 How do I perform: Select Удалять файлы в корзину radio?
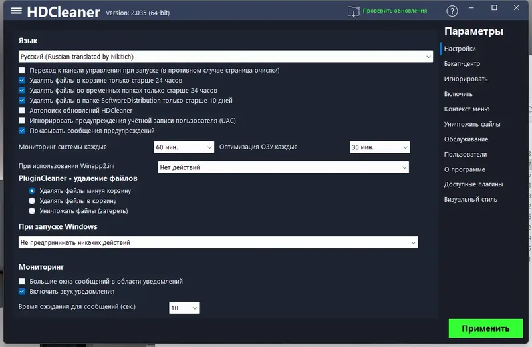[x=32, y=201]
